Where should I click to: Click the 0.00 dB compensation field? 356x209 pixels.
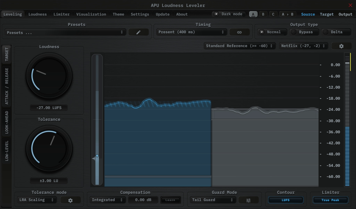coord(143,200)
